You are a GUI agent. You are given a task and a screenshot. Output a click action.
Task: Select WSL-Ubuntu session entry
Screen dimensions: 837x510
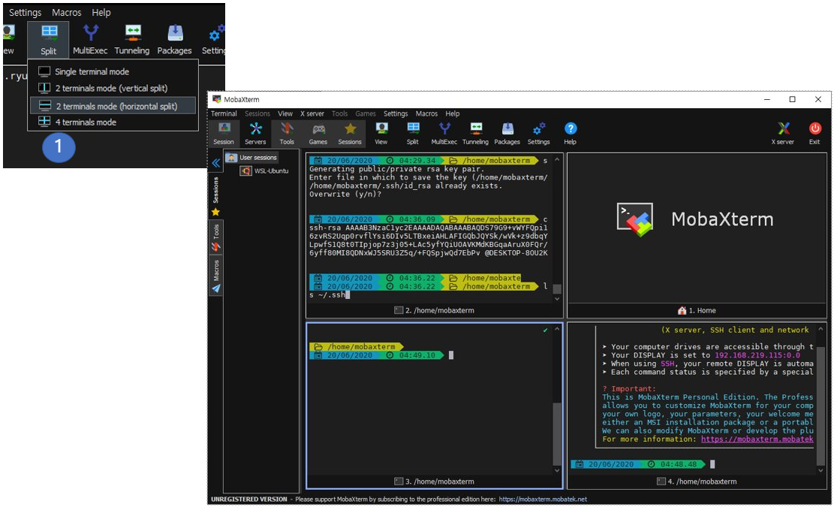265,171
